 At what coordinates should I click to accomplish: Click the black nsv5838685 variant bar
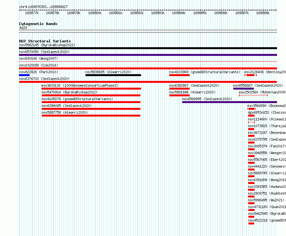click(x=113, y=75)
